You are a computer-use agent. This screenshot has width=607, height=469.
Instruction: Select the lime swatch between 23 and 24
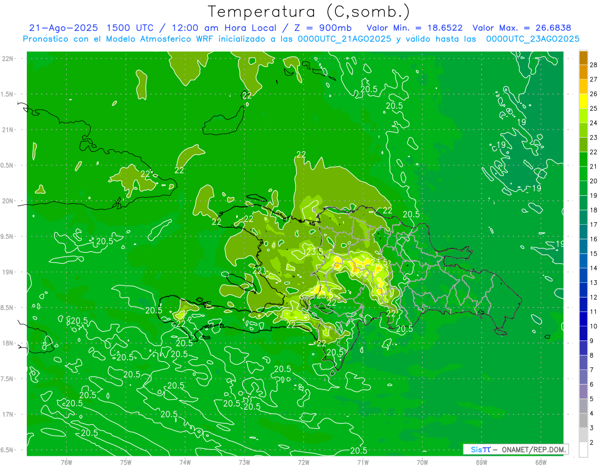click(x=583, y=130)
